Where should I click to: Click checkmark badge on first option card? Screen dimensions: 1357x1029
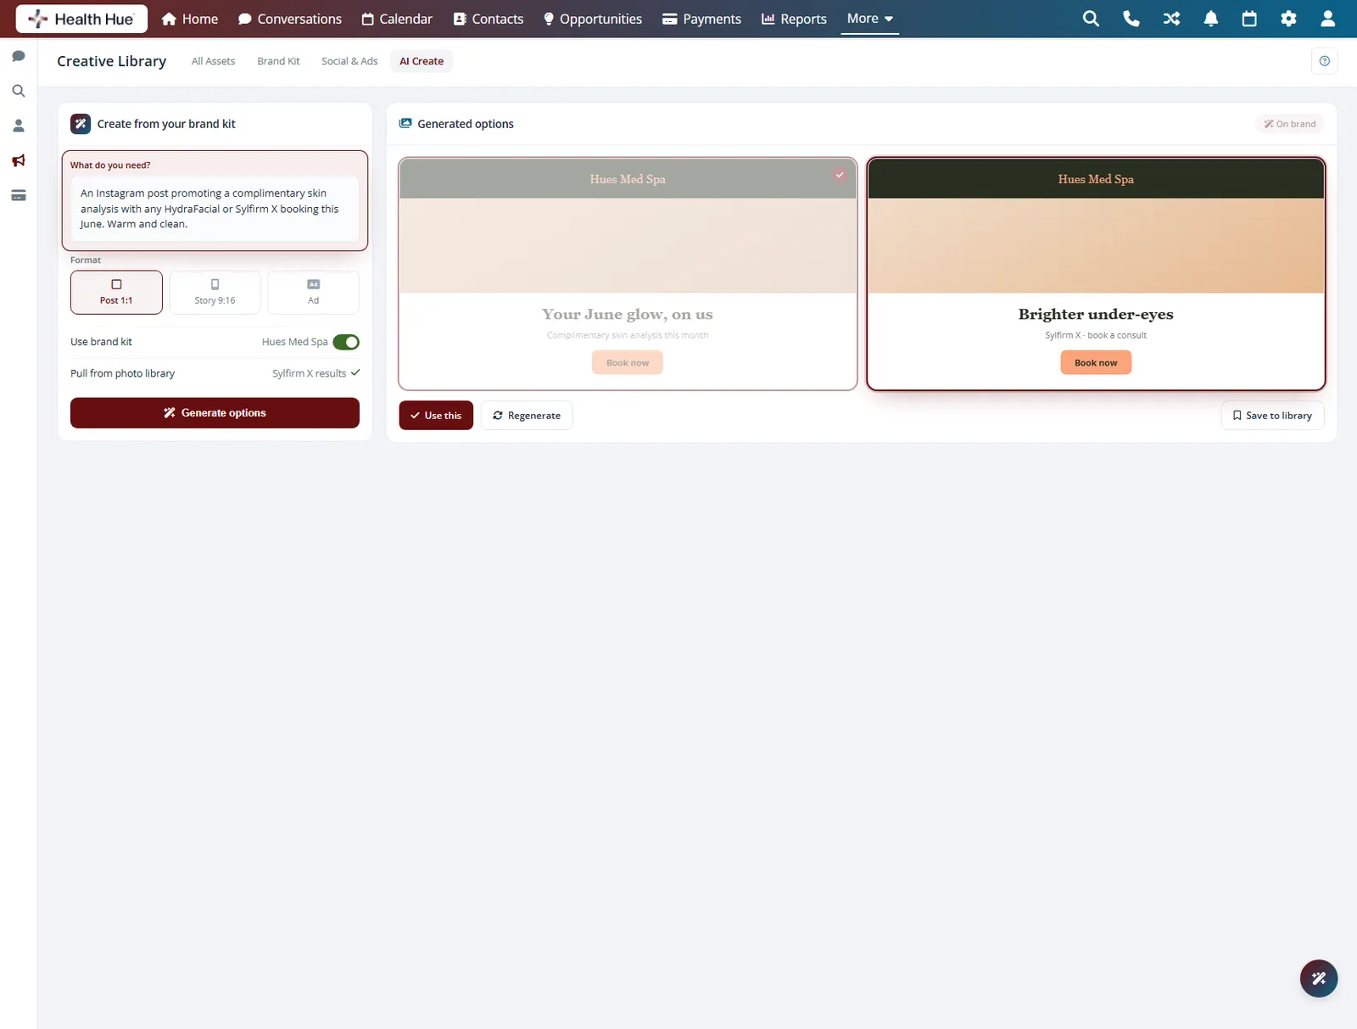click(x=840, y=175)
